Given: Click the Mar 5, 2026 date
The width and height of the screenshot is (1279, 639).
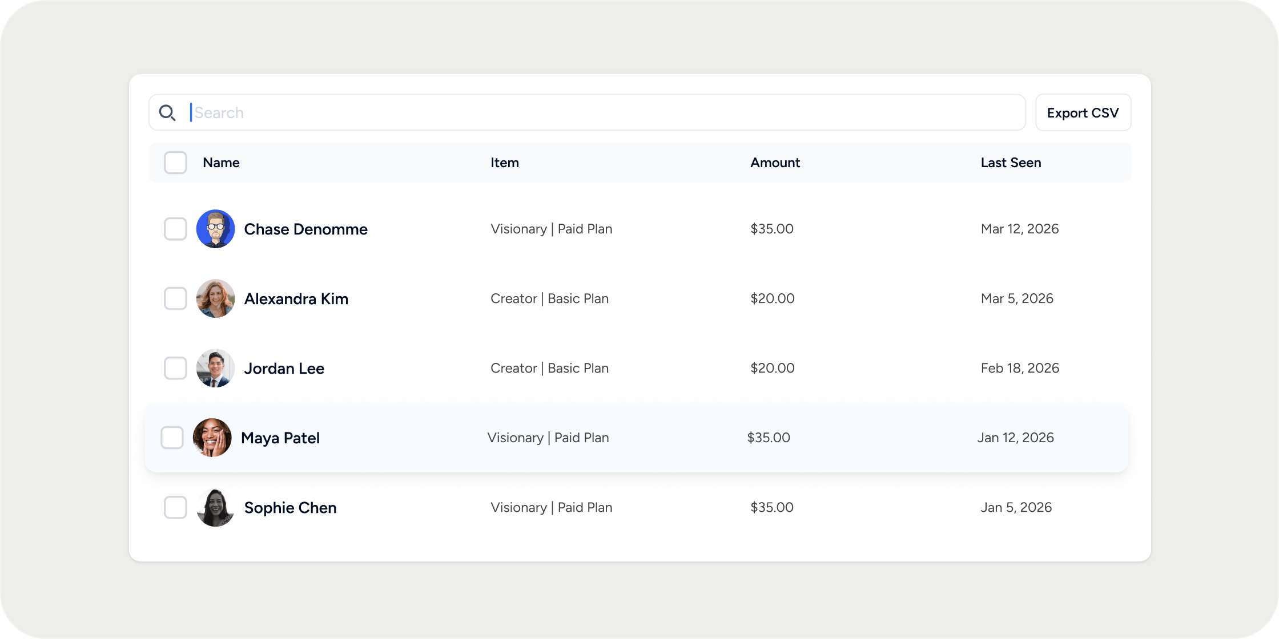Looking at the screenshot, I should (1017, 298).
